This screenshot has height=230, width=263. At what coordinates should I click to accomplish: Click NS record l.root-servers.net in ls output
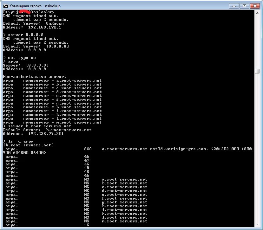coord(125,217)
